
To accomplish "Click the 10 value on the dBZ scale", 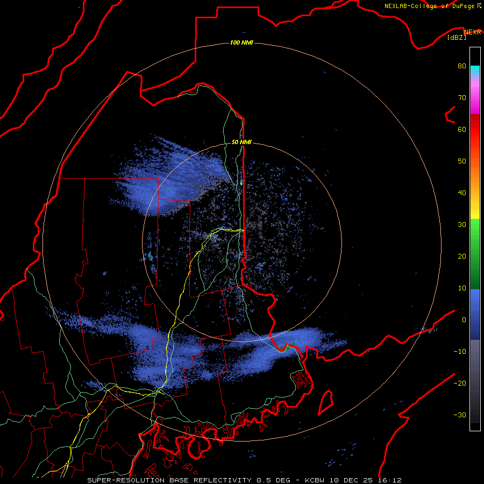I will coord(462,288).
